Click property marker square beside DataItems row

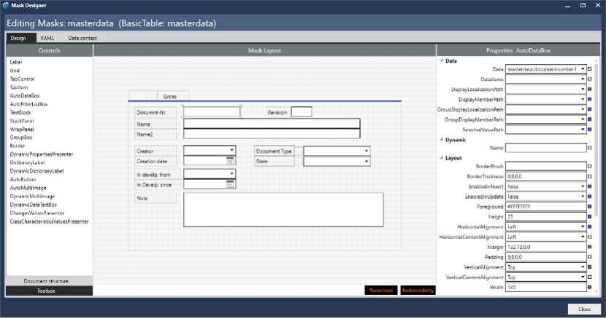[589, 79]
